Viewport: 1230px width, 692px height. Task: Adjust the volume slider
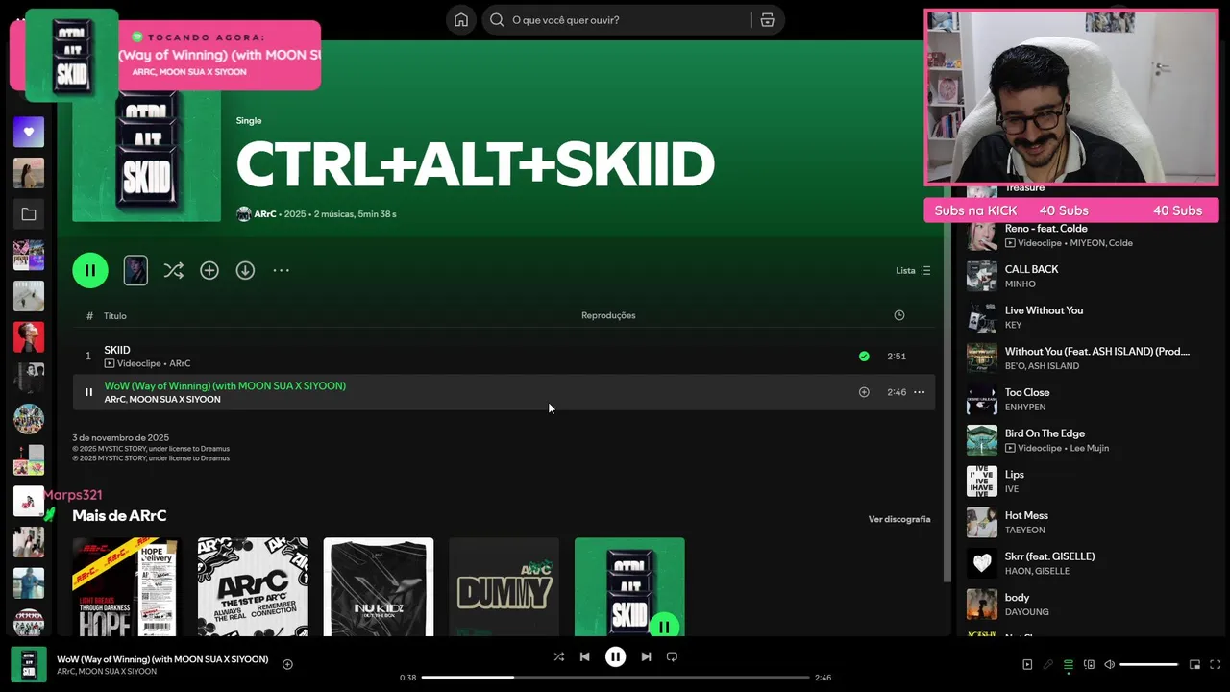(1148, 664)
